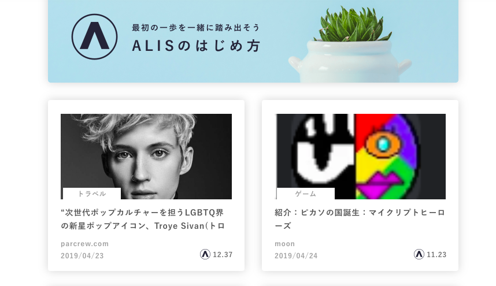
Task: Click the ALIS token icon beside 11.23
Action: (419, 254)
